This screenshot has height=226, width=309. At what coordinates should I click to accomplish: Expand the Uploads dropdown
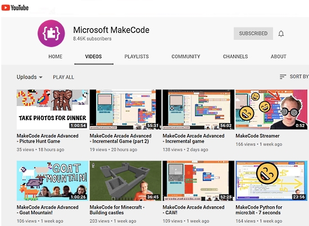click(29, 77)
